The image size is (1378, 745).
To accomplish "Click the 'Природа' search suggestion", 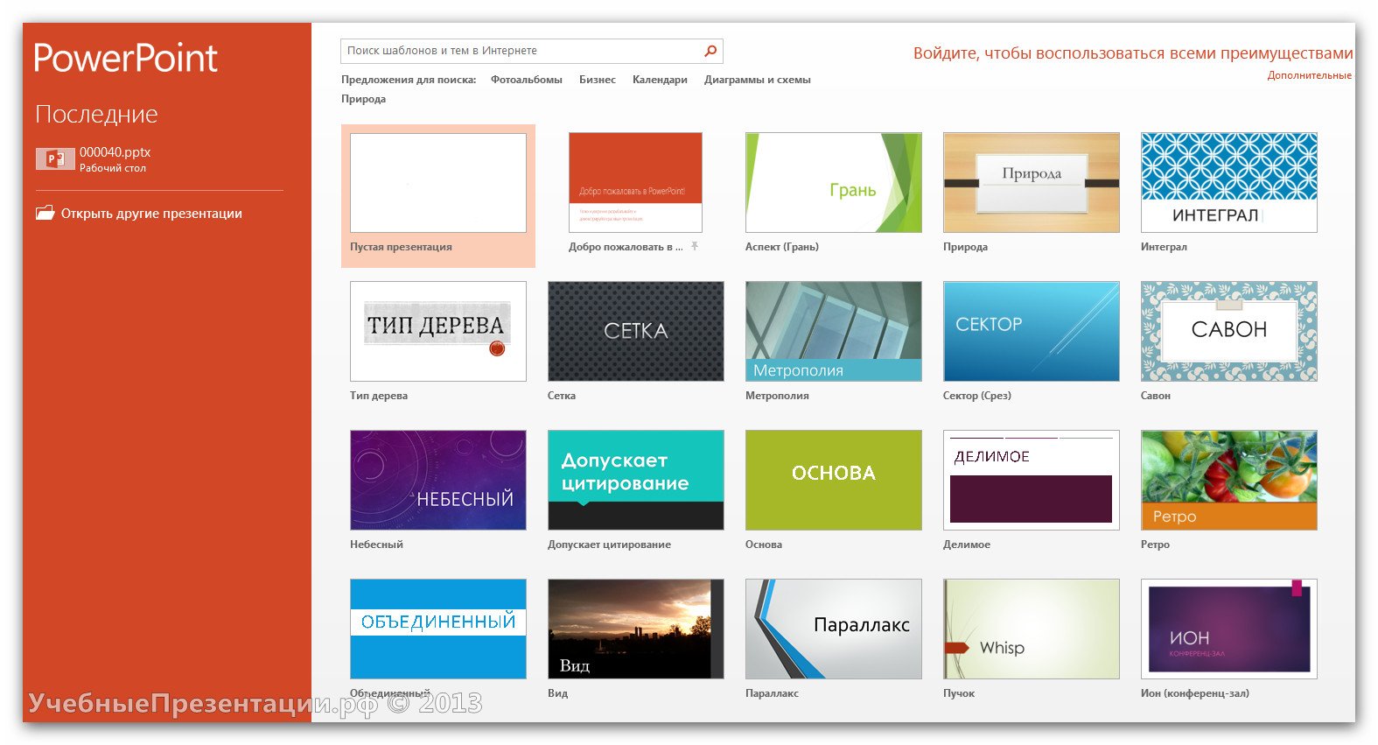I will pyautogui.click(x=363, y=99).
